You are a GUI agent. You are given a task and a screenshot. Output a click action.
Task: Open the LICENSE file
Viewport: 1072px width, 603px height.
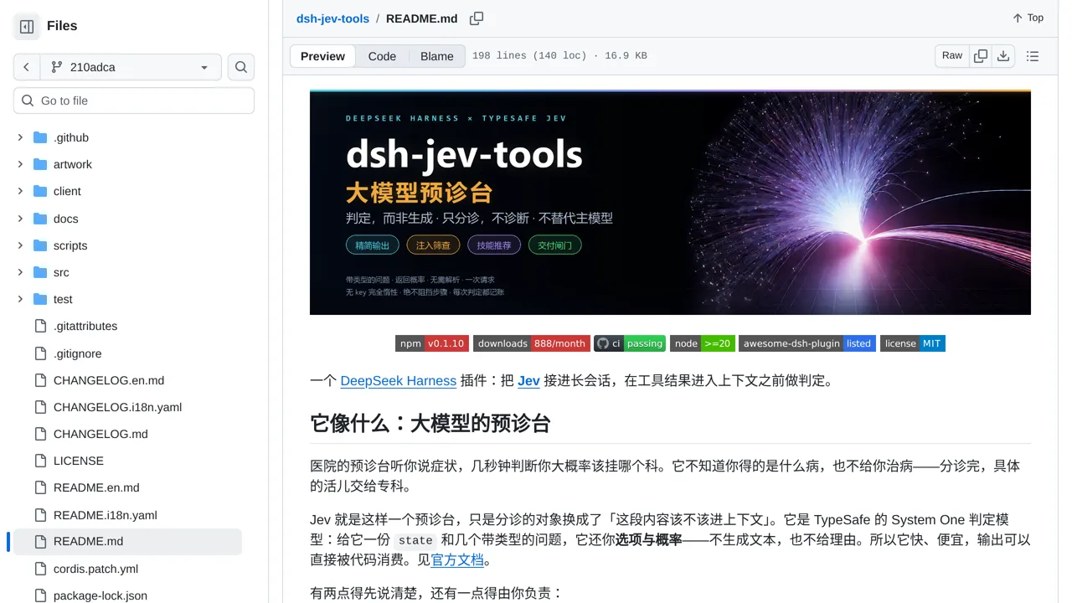(x=79, y=461)
